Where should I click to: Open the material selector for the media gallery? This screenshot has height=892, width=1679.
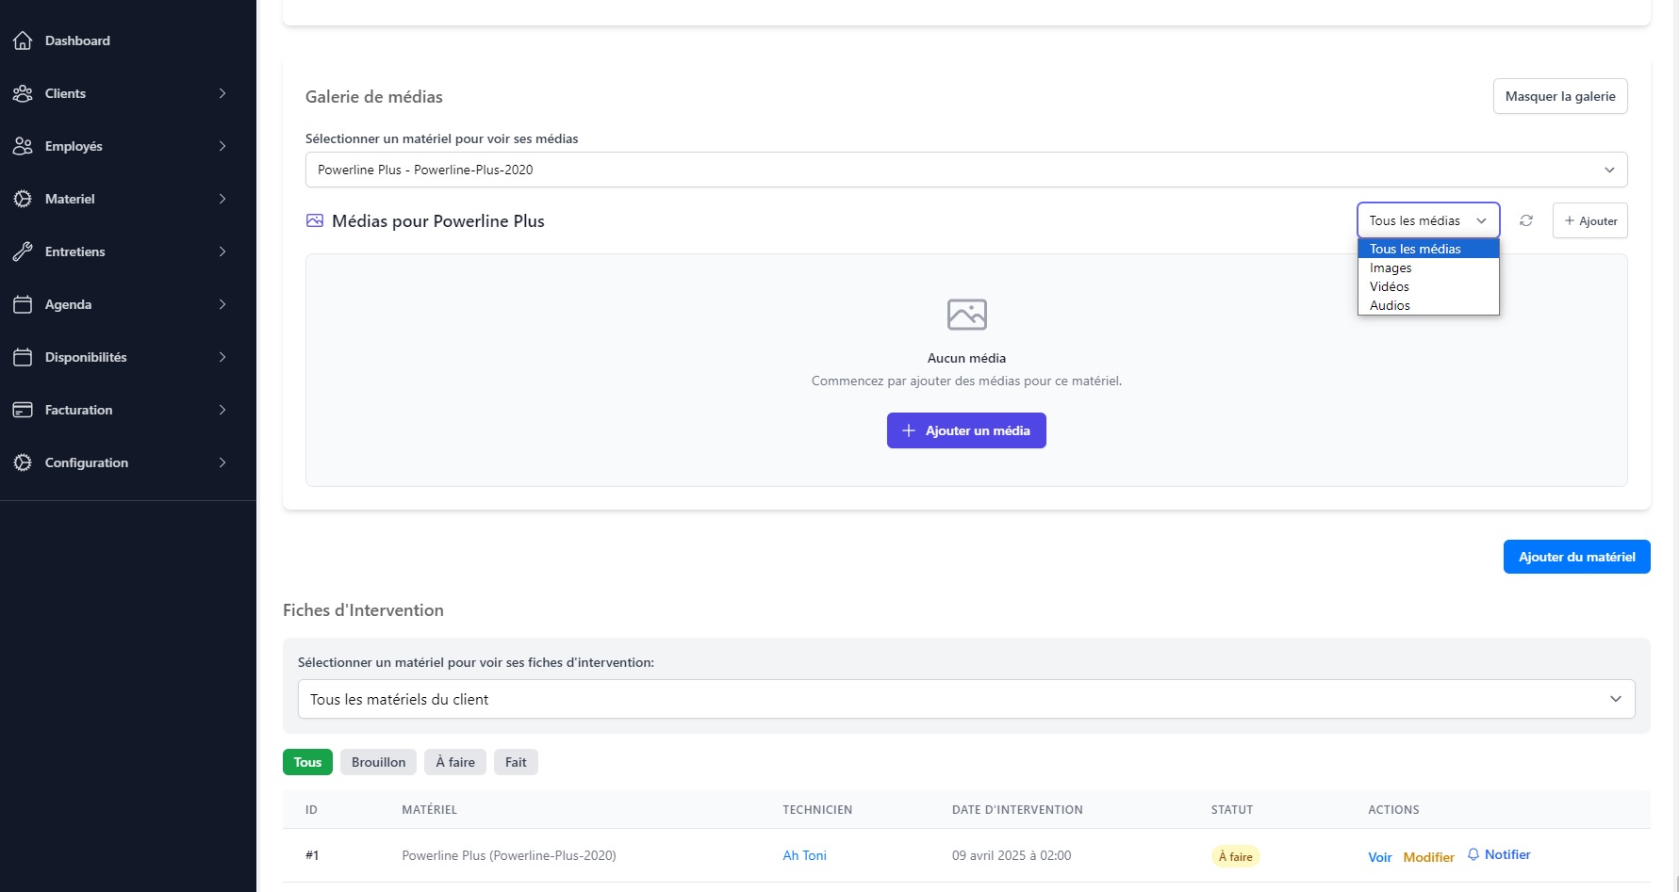965,170
